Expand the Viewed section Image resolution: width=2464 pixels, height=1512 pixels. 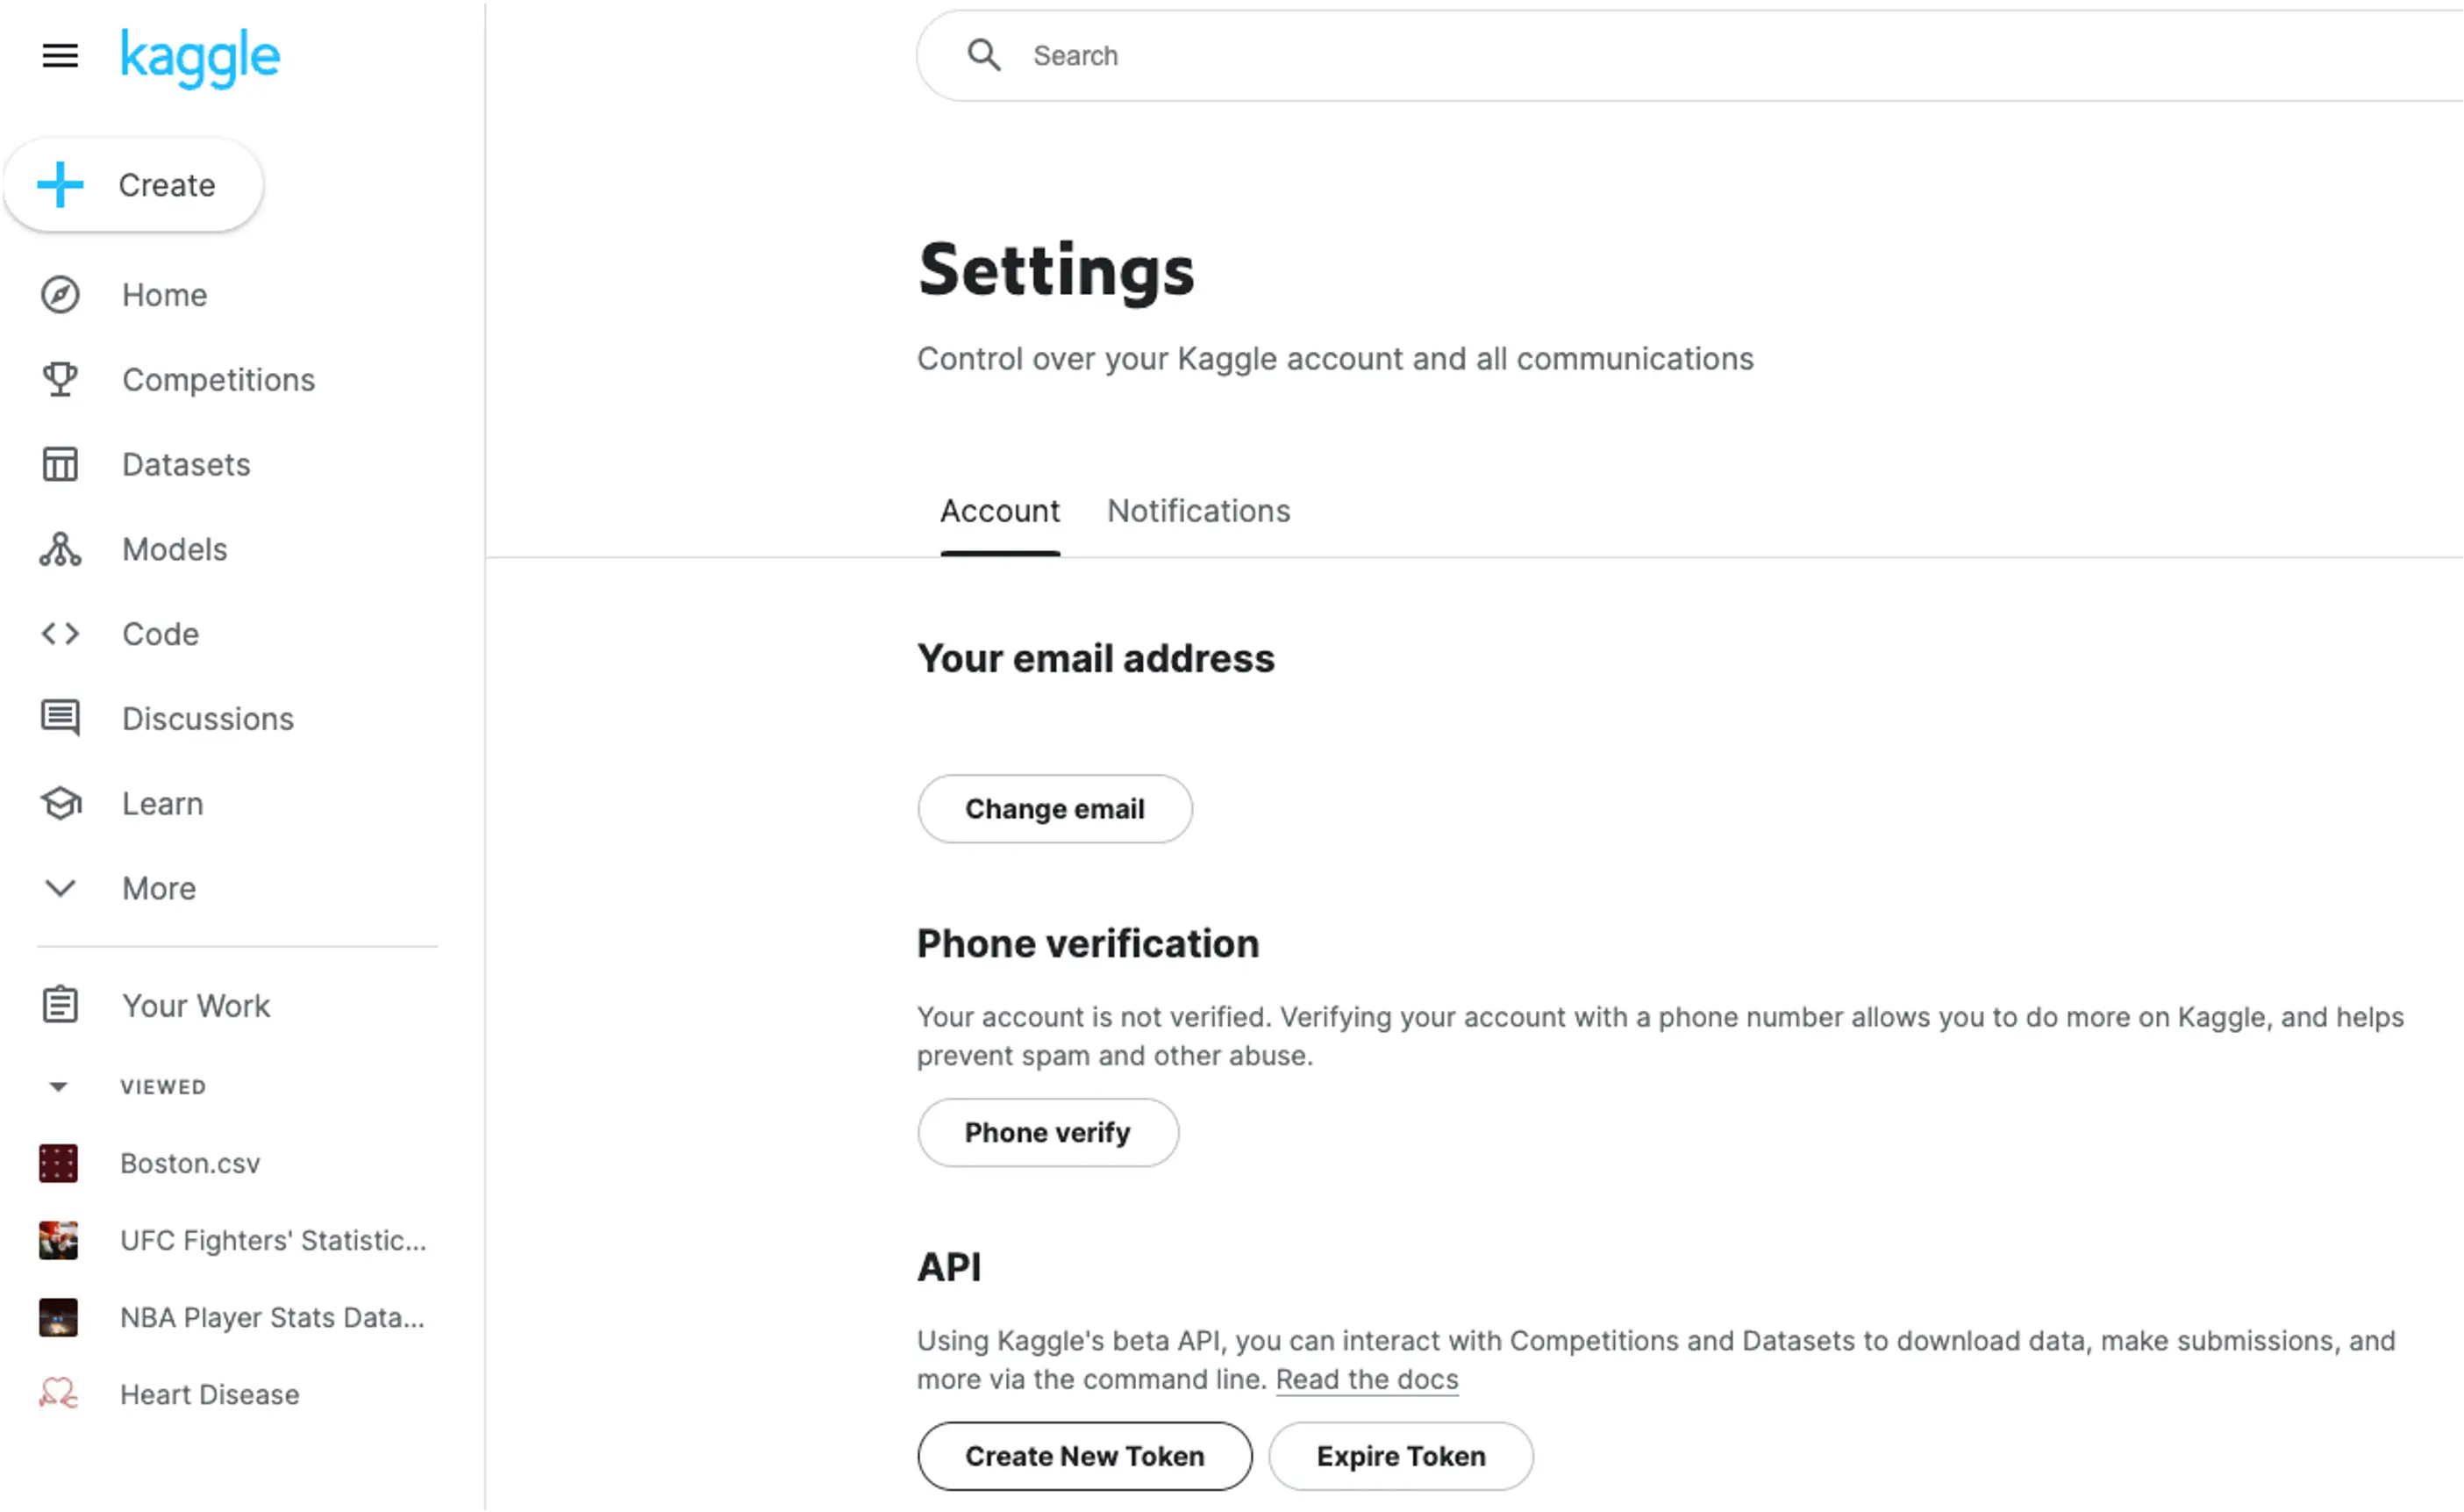click(58, 1086)
